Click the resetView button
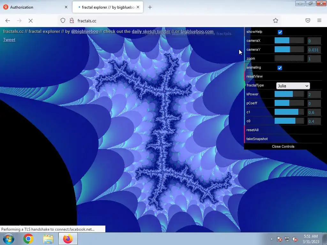Image resolution: width=327 pixels, height=245 pixels. pos(283,76)
